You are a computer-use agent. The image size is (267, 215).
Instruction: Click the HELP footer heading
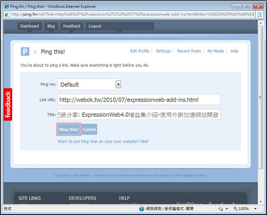pyautogui.click(x=124, y=198)
